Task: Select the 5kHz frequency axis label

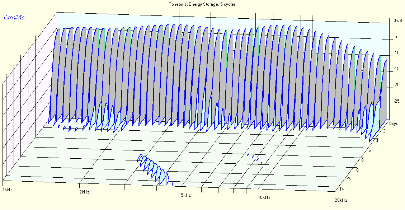Action: (x=186, y=195)
